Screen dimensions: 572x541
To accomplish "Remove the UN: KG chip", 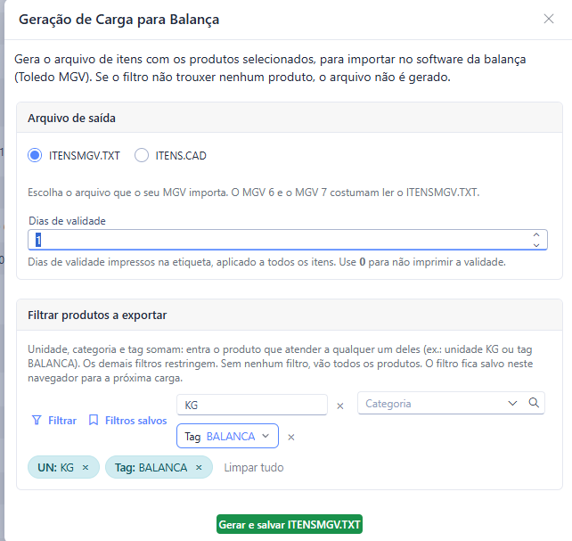I will click(x=86, y=467).
